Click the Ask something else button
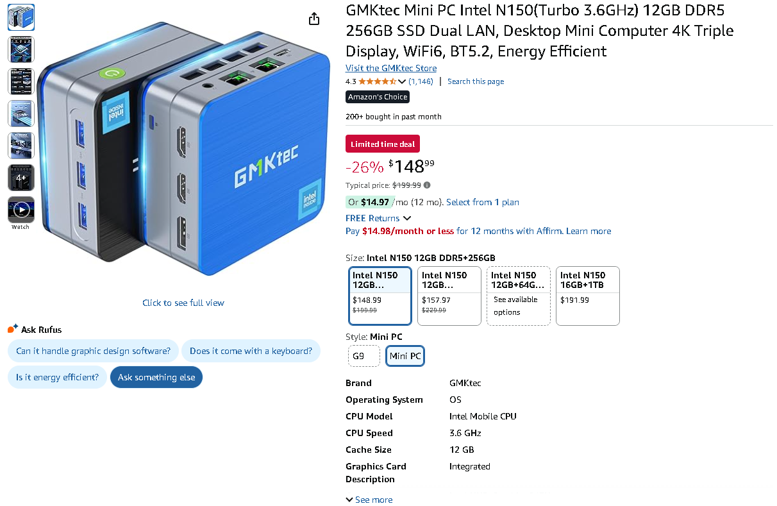Viewport: 777px width, 506px height. 156,377
